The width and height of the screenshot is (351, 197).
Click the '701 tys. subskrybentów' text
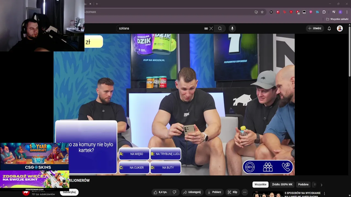click(43, 194)
